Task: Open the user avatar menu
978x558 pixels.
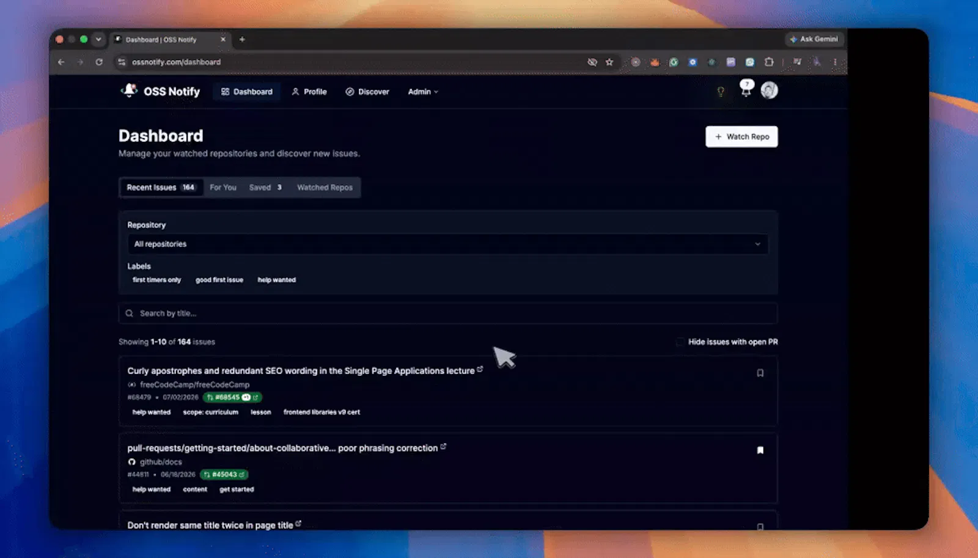Action: pyautogui.click(x=769, y=90)
